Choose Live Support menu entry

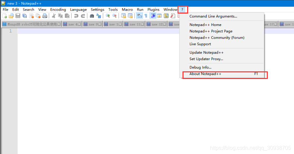222,44
